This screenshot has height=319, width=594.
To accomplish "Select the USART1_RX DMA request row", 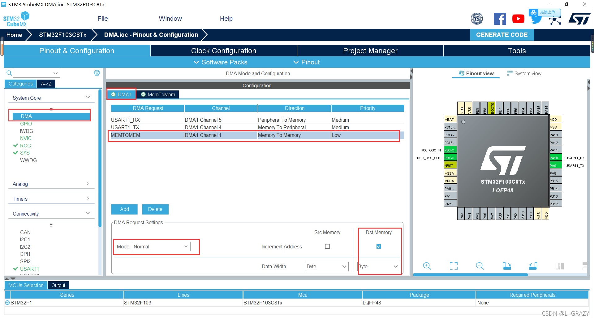I will point(257,120).
